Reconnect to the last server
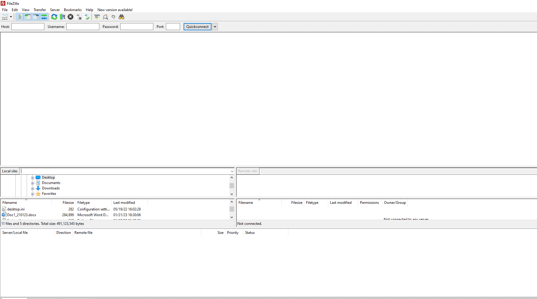 coord(87,17)
